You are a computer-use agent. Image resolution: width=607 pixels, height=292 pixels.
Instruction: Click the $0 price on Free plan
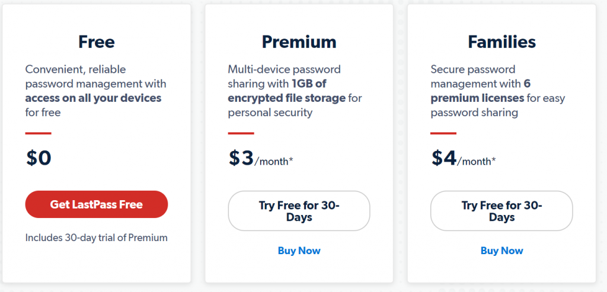39,158
